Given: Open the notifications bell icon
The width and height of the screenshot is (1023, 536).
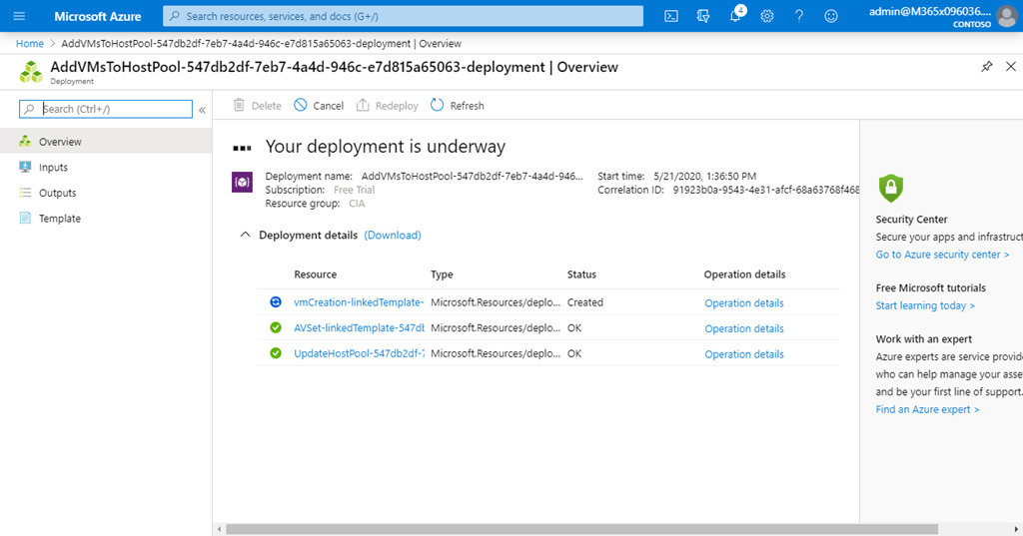Looking at the screenshot, I should (x=735, y=16).
